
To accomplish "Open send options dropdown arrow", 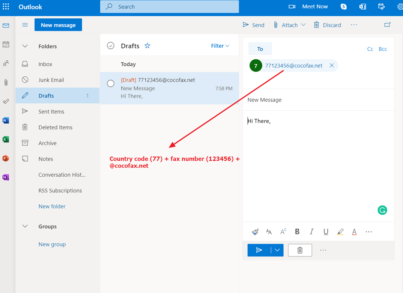I will 277,250.
